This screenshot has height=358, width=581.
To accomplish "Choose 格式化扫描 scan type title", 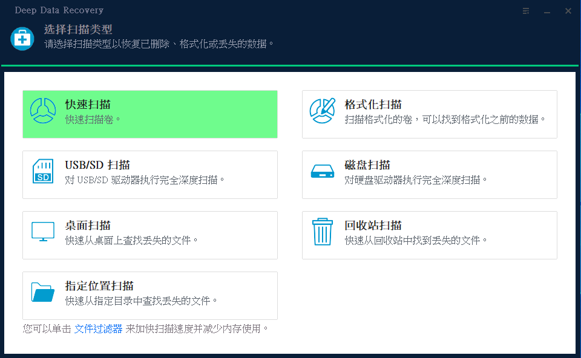I will 373,105.
